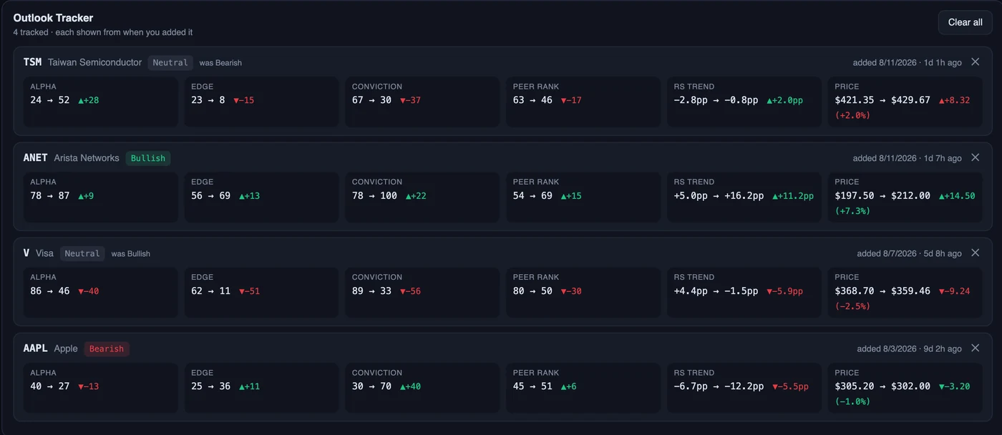Select the TSM ticker symbol
1002x435 pixels.
point(32,62)
